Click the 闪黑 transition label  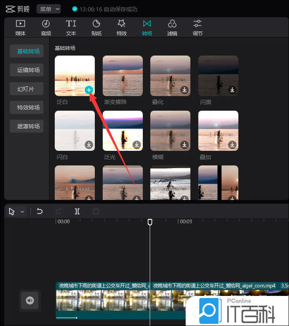[205, 102]
